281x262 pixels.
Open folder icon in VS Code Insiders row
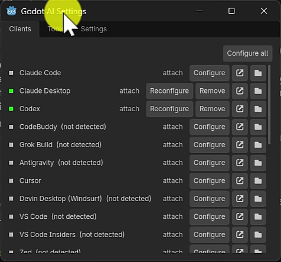click(258, 234)
